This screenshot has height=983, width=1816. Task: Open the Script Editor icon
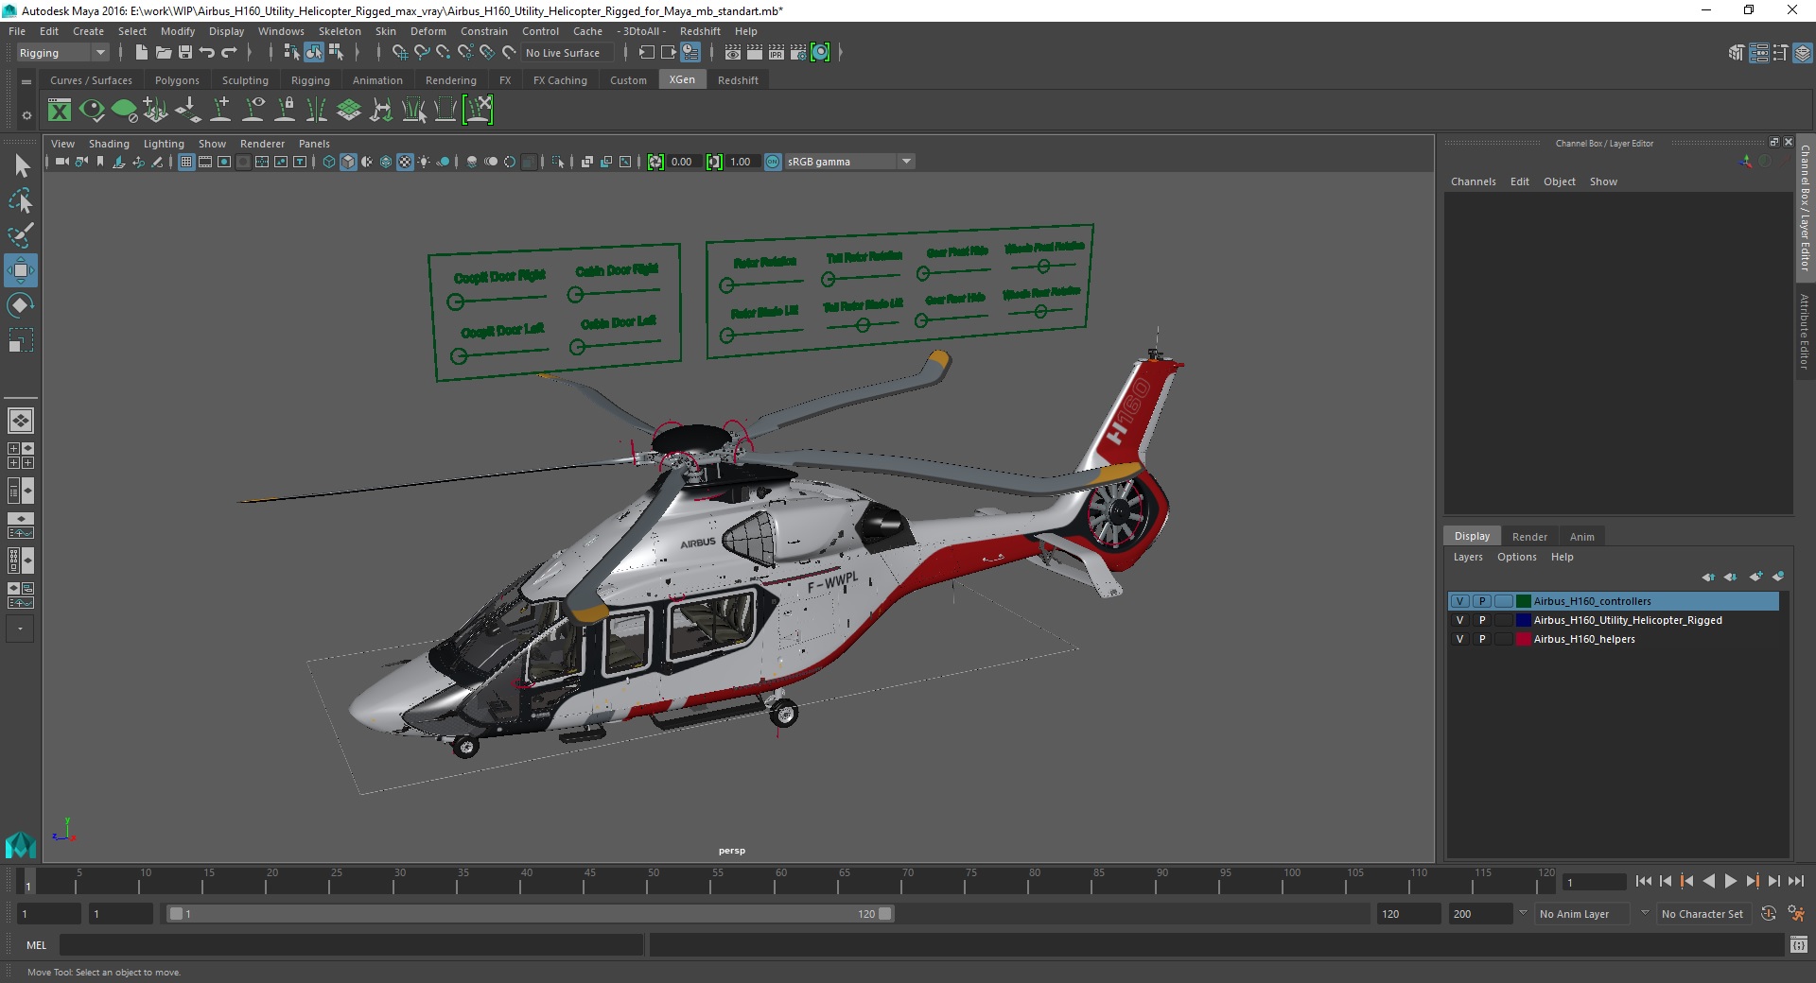1798,944
